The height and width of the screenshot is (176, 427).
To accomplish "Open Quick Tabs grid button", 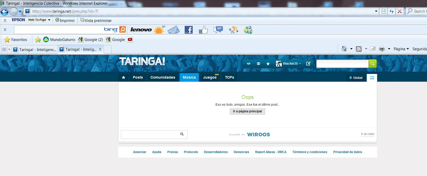I will pos(4,49).
